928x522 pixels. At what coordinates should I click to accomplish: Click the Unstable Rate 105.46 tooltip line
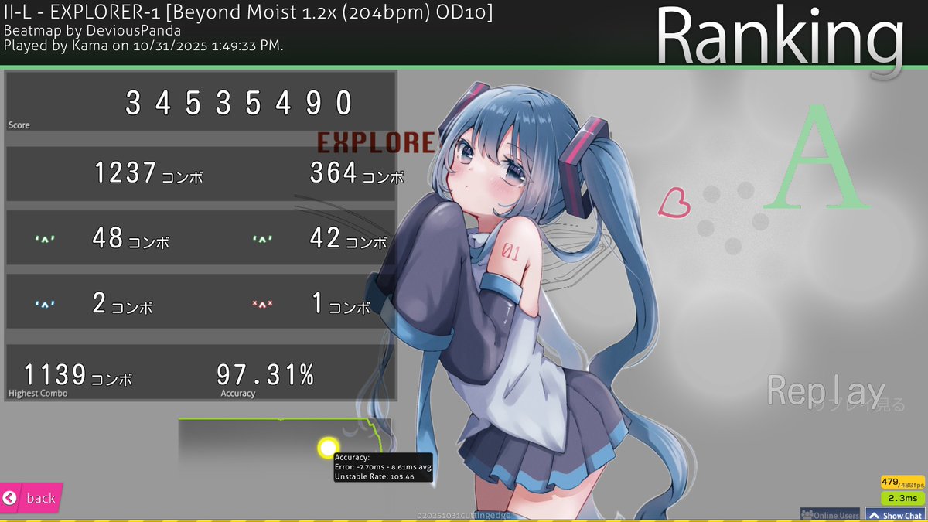(374, 477)
